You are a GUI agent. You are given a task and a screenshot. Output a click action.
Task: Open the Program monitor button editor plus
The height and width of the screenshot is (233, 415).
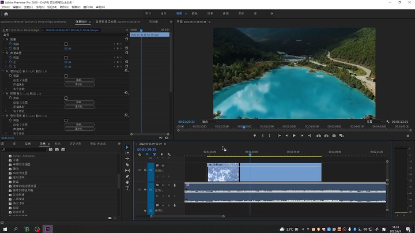click(408, 136)
